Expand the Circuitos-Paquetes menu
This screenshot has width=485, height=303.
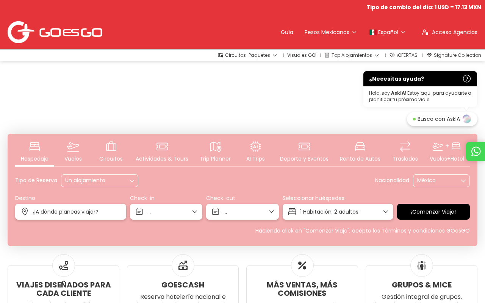248,55
